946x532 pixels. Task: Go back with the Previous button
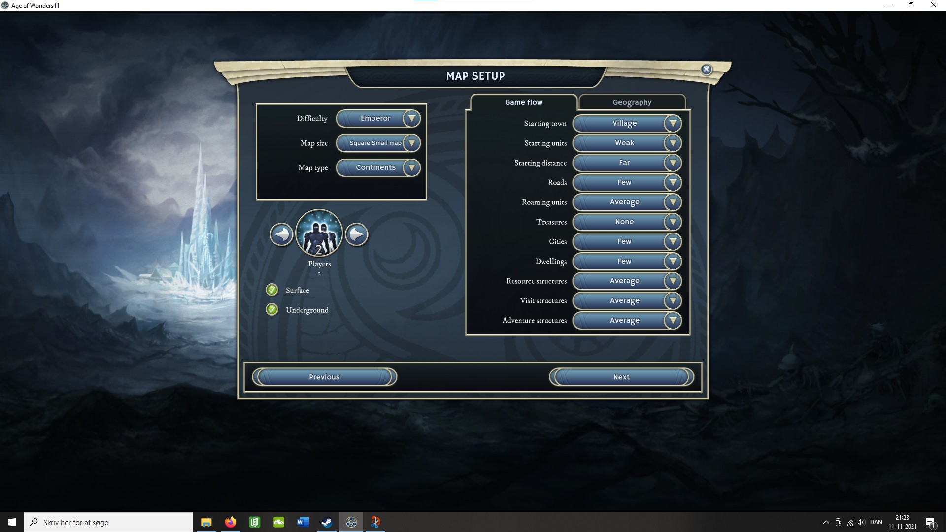(324, 377)
